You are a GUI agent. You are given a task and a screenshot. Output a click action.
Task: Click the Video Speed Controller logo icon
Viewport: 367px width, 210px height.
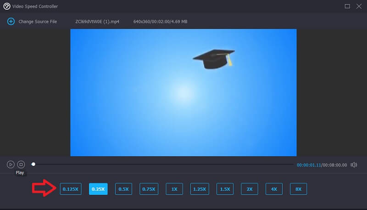tap(6, 6)
